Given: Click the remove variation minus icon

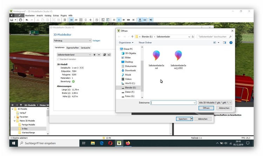Looking at the screenshot, I should tap(99, 55).
